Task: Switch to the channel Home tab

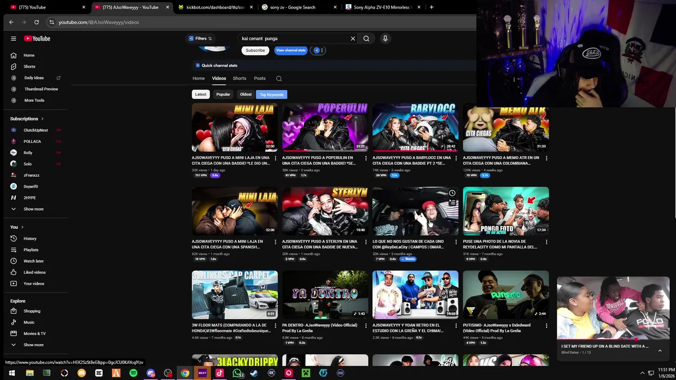Action: tap(199, 79)
